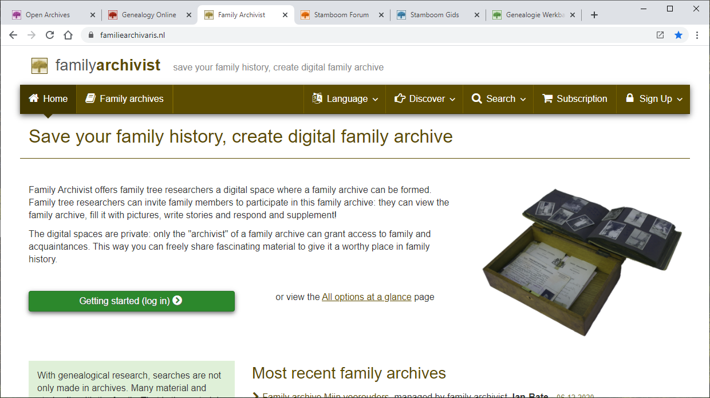Maximize the Chrome window
This screenshot has height=398, width=710.
coord(670,9)
